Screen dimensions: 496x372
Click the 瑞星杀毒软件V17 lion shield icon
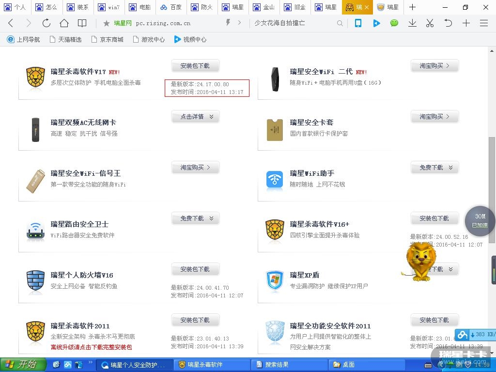pos(35,77)
